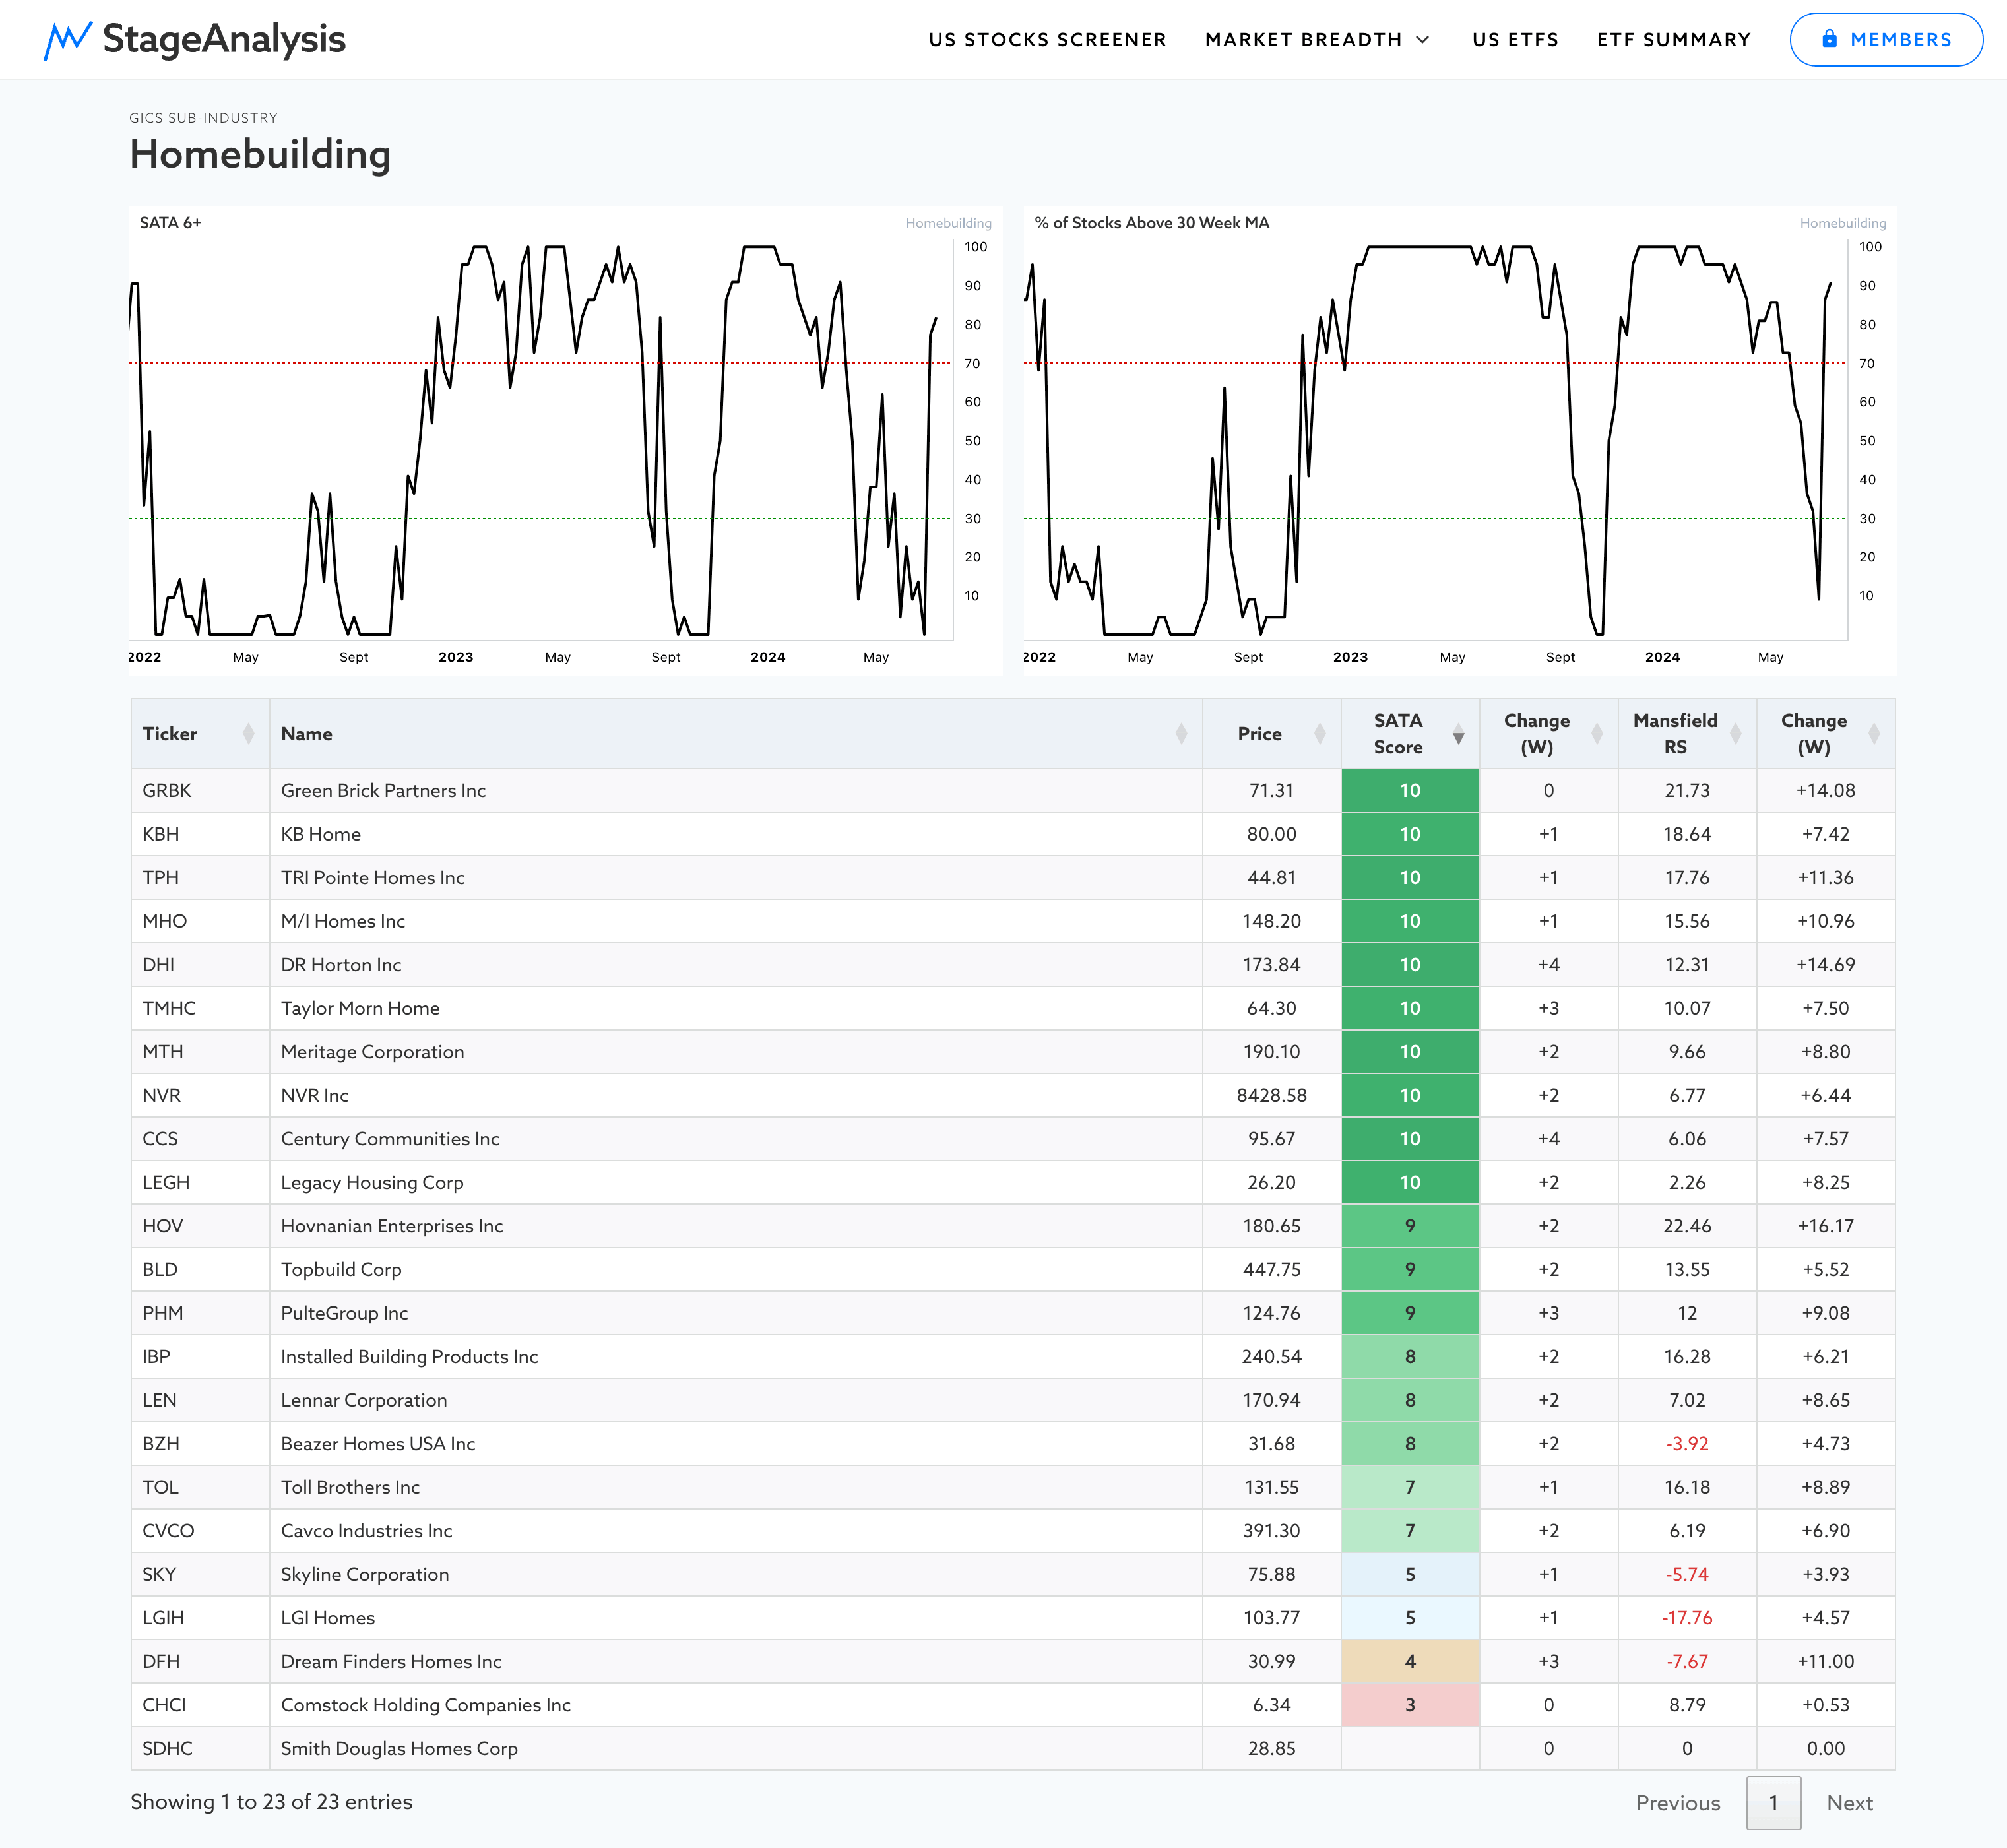Click DHI ticker

tap(159, 965)
